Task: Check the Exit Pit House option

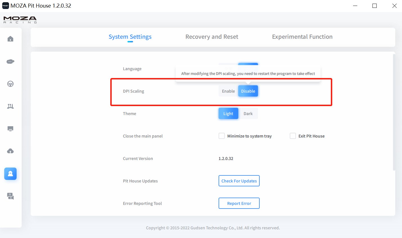Action: (293, 136)
